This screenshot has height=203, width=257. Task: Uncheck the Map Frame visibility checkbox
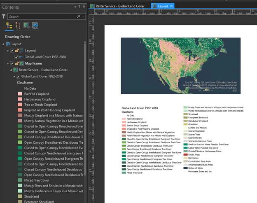[12, 63]
